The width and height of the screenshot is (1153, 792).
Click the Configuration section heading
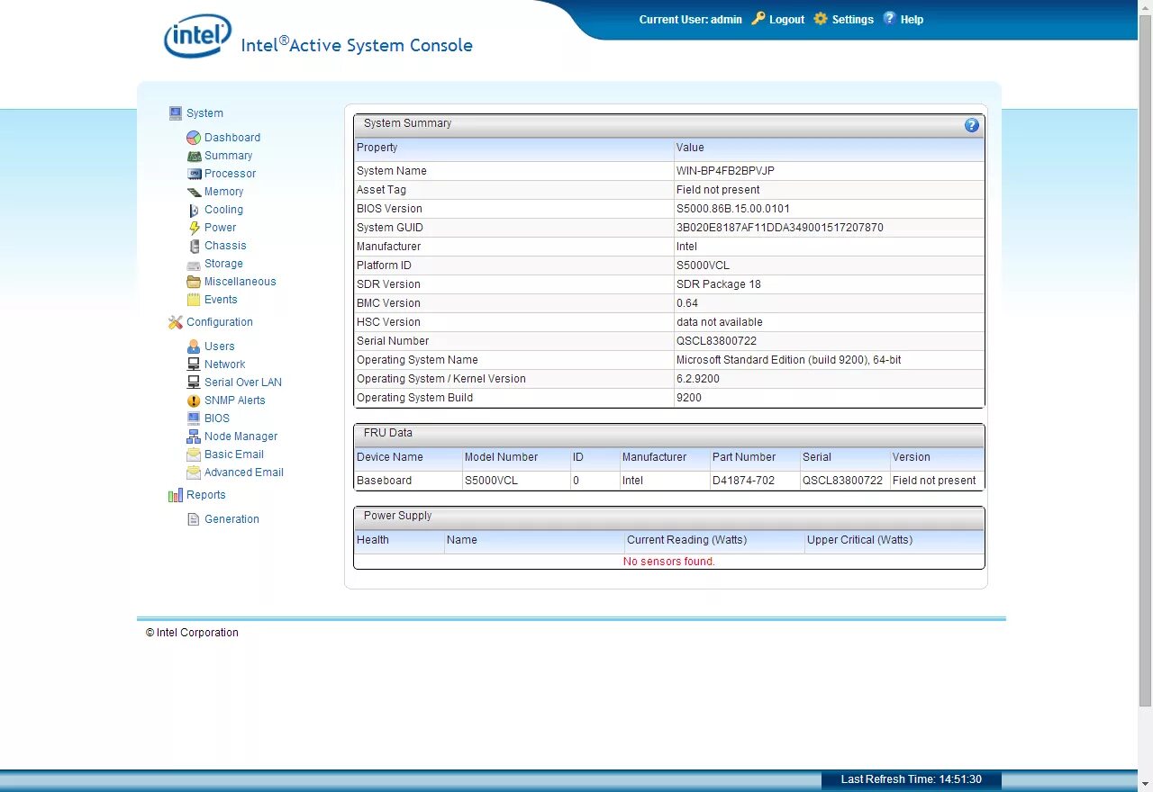(220, 322)
